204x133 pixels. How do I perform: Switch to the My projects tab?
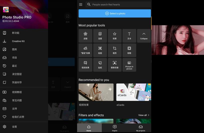[141, 128]
